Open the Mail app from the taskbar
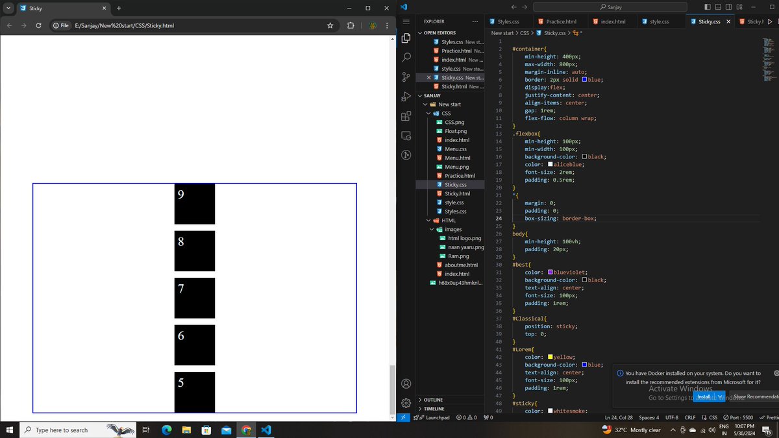The height and width of the screenshot is (438, 779). tap(225, 430)
